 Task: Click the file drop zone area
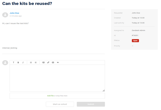point(57,96)
